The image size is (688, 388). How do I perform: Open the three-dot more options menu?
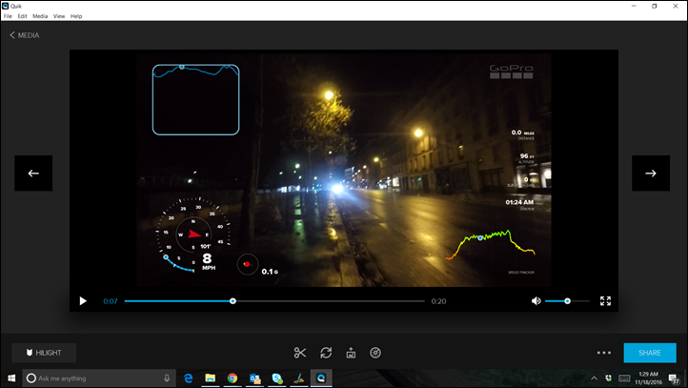coord(604,353)
